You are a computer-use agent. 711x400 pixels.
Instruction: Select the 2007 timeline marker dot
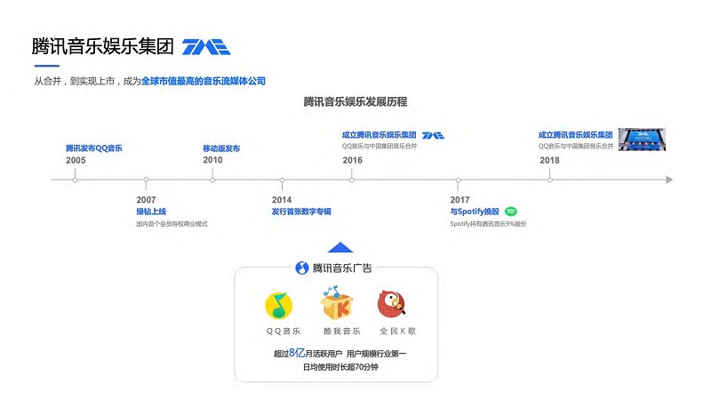tap(144, 180)
